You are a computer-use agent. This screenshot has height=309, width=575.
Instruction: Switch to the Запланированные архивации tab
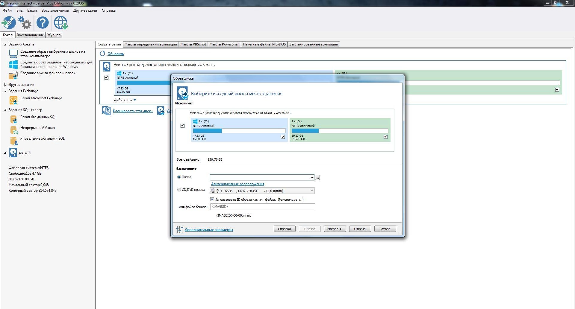(x=314, y=44)
